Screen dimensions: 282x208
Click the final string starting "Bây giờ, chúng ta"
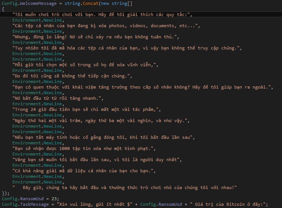(x=125, y=188)
